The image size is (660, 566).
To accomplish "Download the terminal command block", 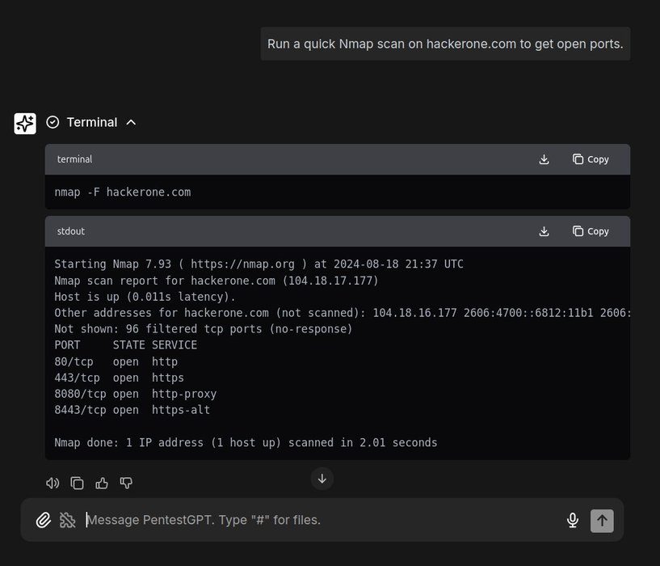I will coord(544,159).
